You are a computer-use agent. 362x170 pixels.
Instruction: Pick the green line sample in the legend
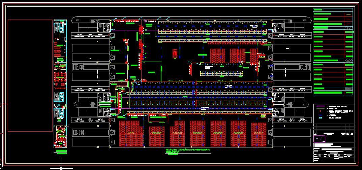click(x=320, y=108)
